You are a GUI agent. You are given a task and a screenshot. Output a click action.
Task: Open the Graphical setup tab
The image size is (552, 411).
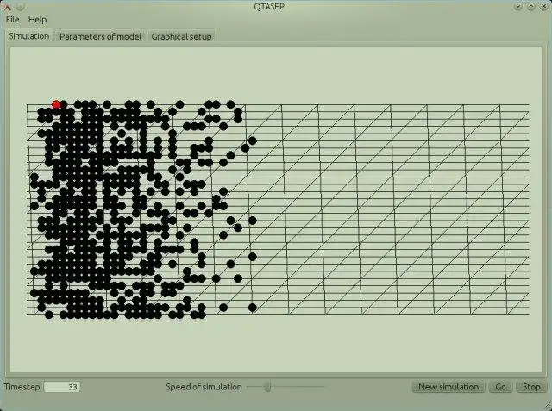181,36
